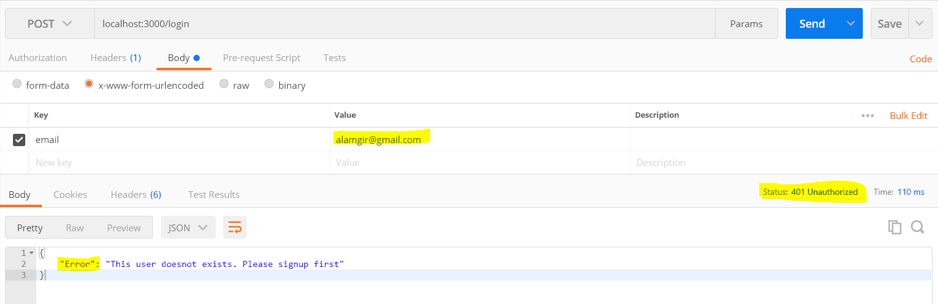The width and height of the screenshot is (938, 304).
Task: Switch to the Pre-request Script tab
Action: (261, 58)
